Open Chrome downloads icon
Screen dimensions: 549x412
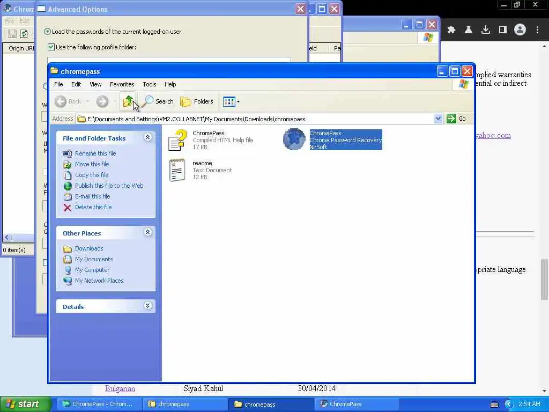coord(486,30)
